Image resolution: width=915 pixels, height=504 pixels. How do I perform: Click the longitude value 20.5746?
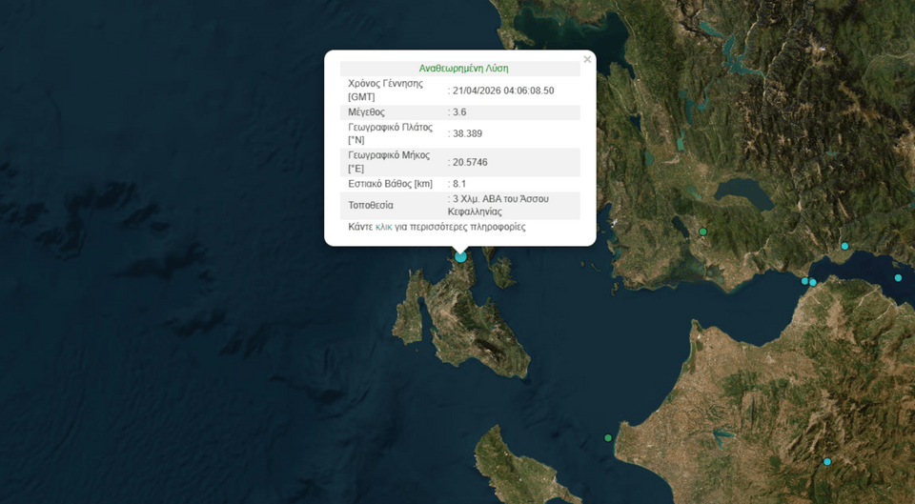point(471,162)
